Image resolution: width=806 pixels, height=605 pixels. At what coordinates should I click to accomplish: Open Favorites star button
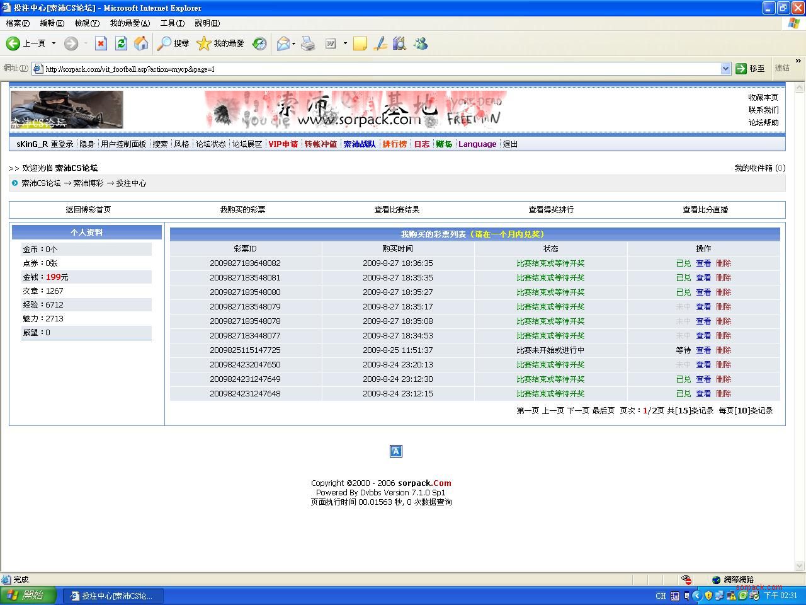220,43
